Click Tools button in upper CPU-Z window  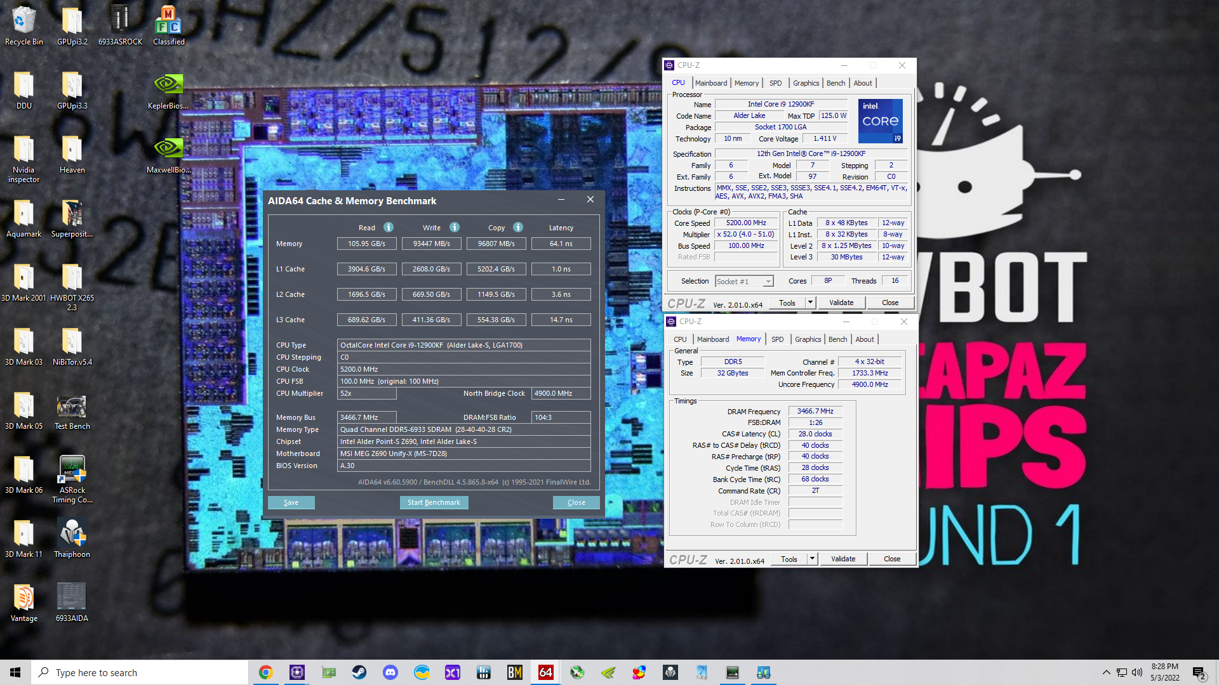point(787,303)
